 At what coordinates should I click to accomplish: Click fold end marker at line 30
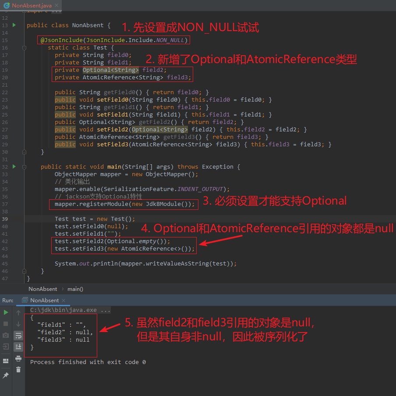click(24, 152)
